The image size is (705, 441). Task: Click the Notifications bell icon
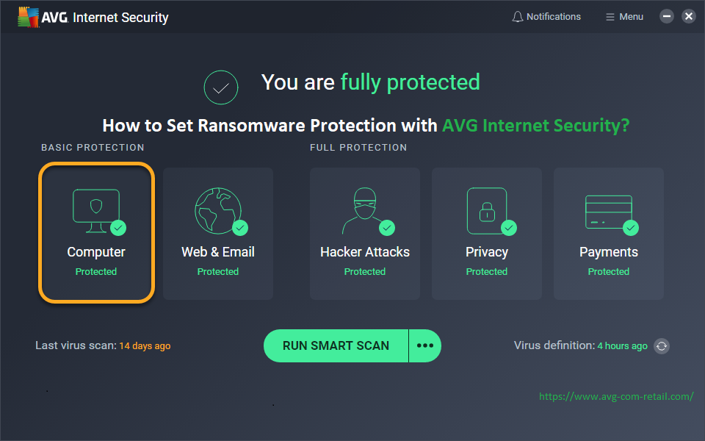518,17
